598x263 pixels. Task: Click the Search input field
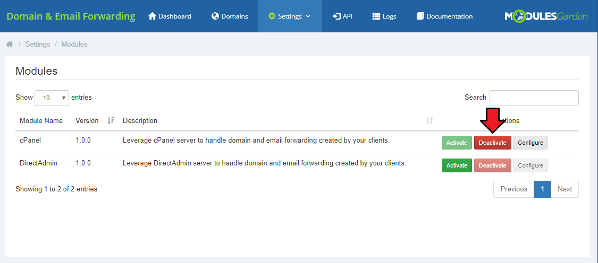point(534,98)
